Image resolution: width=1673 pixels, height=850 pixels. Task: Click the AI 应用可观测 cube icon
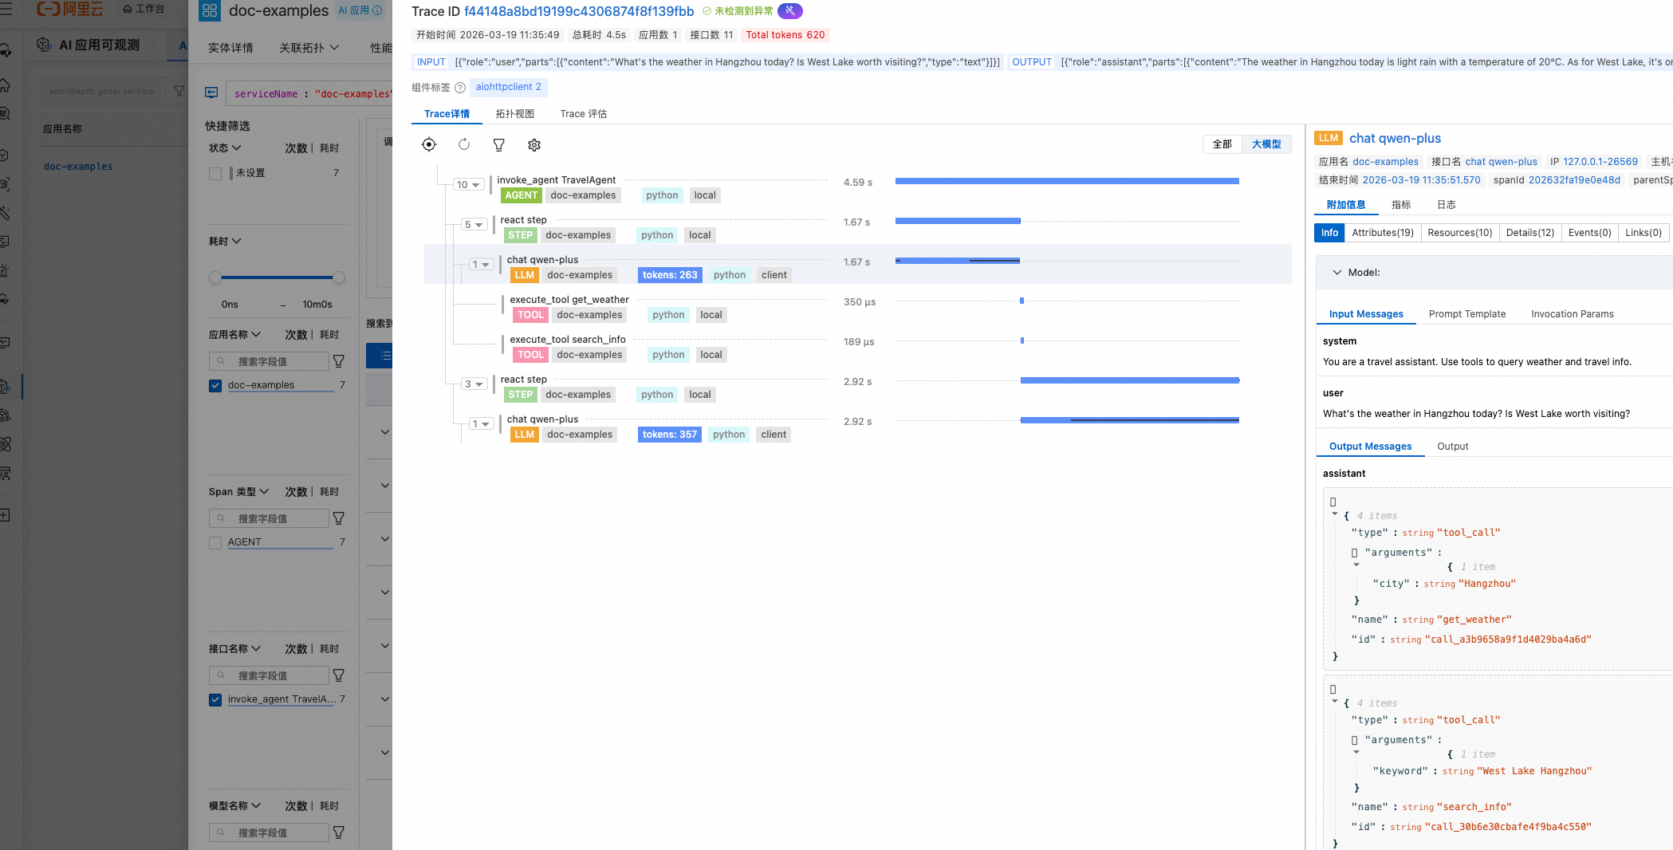coord(45,45)
